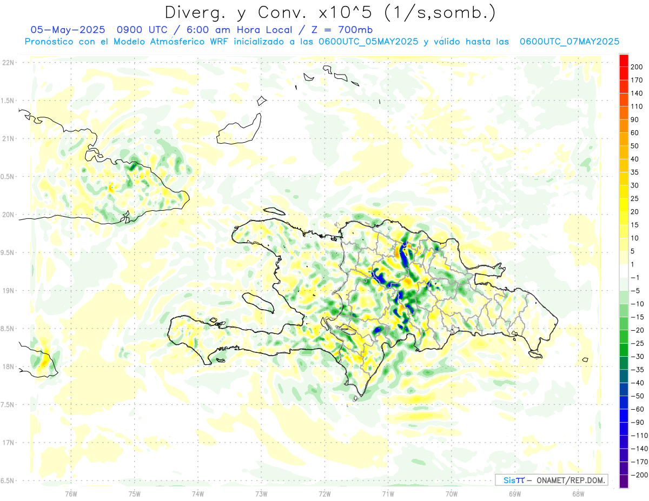Click the dark purple swatch below -200
This screenshot has height=501, width=649.
(624, 481)
